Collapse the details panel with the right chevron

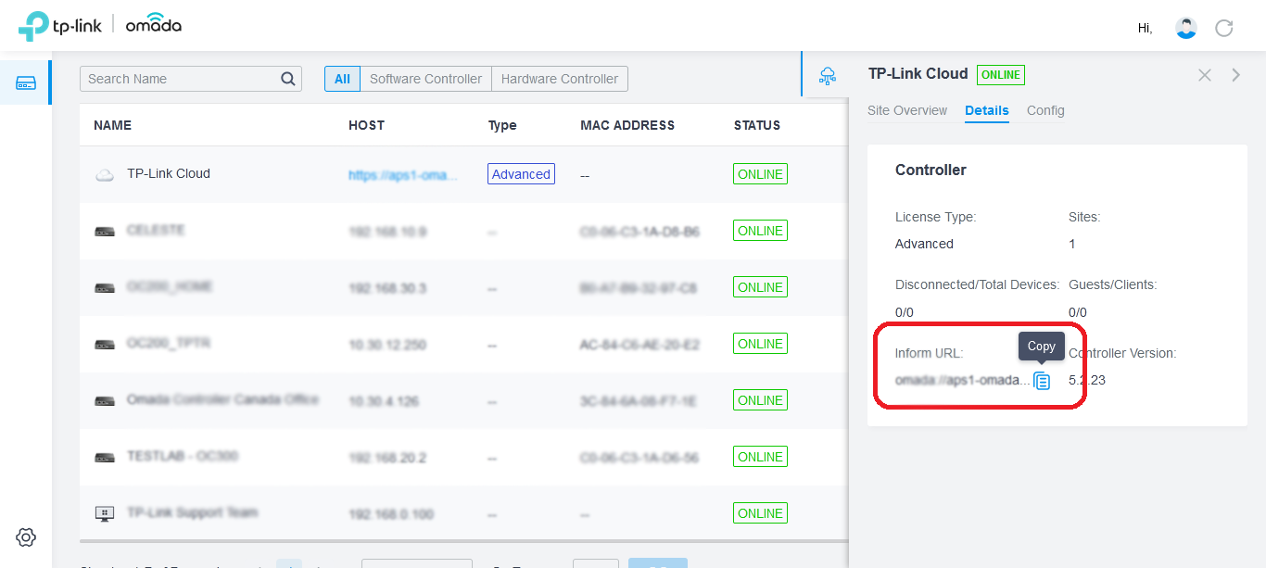(1236, 75)
